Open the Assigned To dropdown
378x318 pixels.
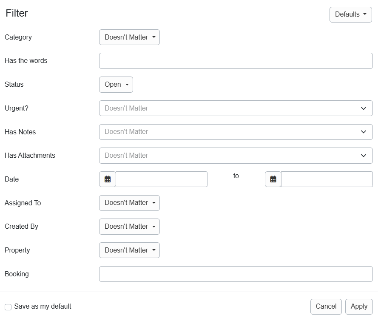coord(129,203)
